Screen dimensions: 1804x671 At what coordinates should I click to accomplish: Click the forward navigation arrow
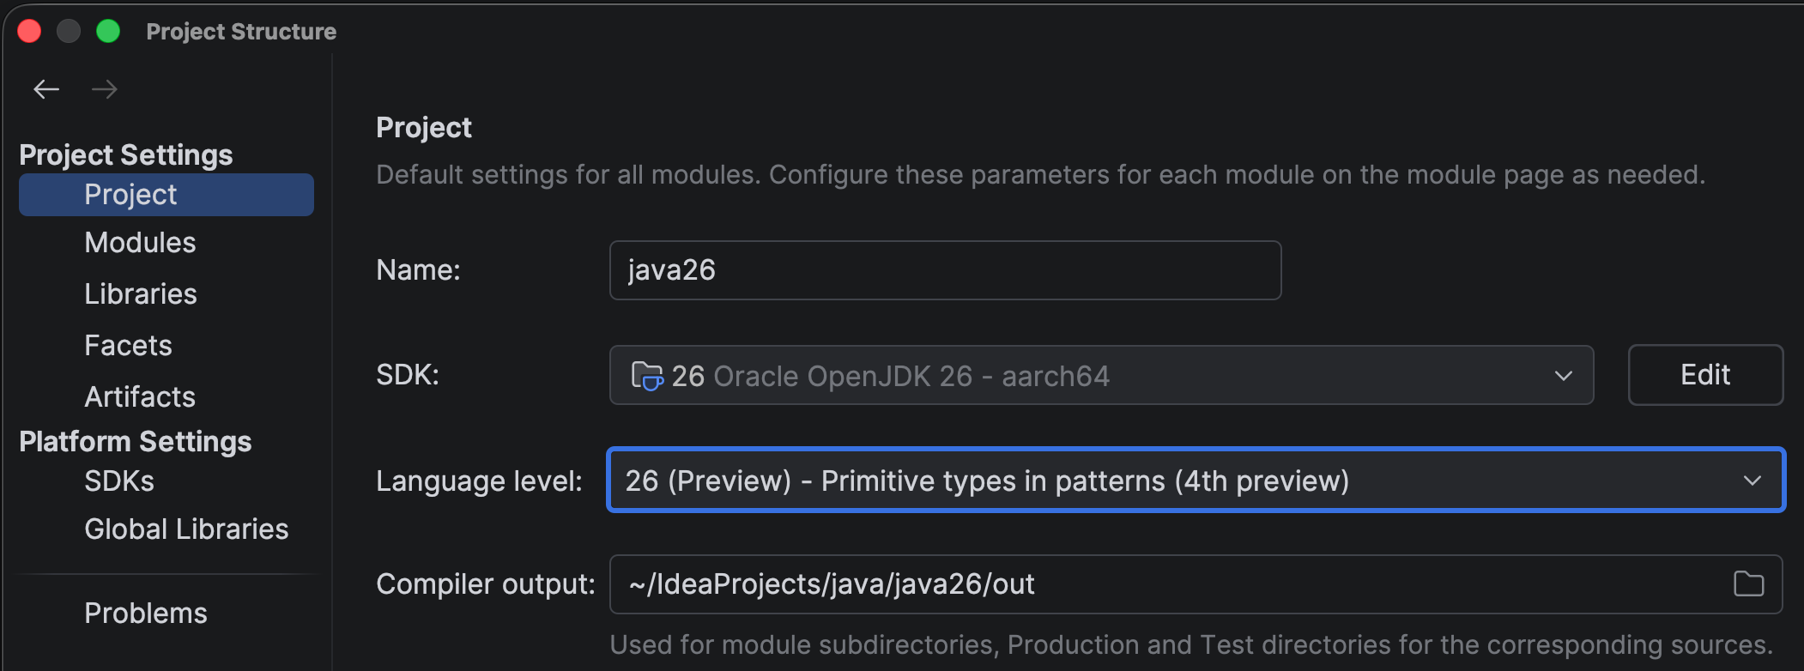click(x=105, y=89)
